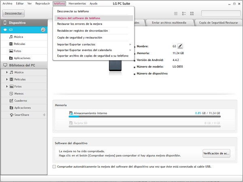Switch to list view icon in toolbar
This screenshot has width=243, height=182.
tap(176, 13)
